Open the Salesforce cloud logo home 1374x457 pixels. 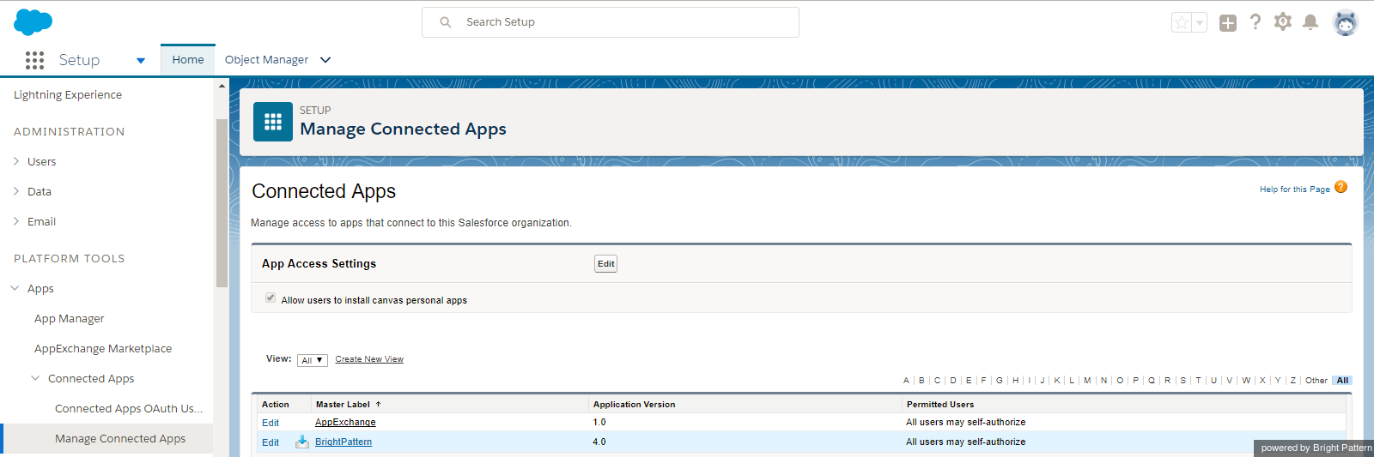[33, 22]
